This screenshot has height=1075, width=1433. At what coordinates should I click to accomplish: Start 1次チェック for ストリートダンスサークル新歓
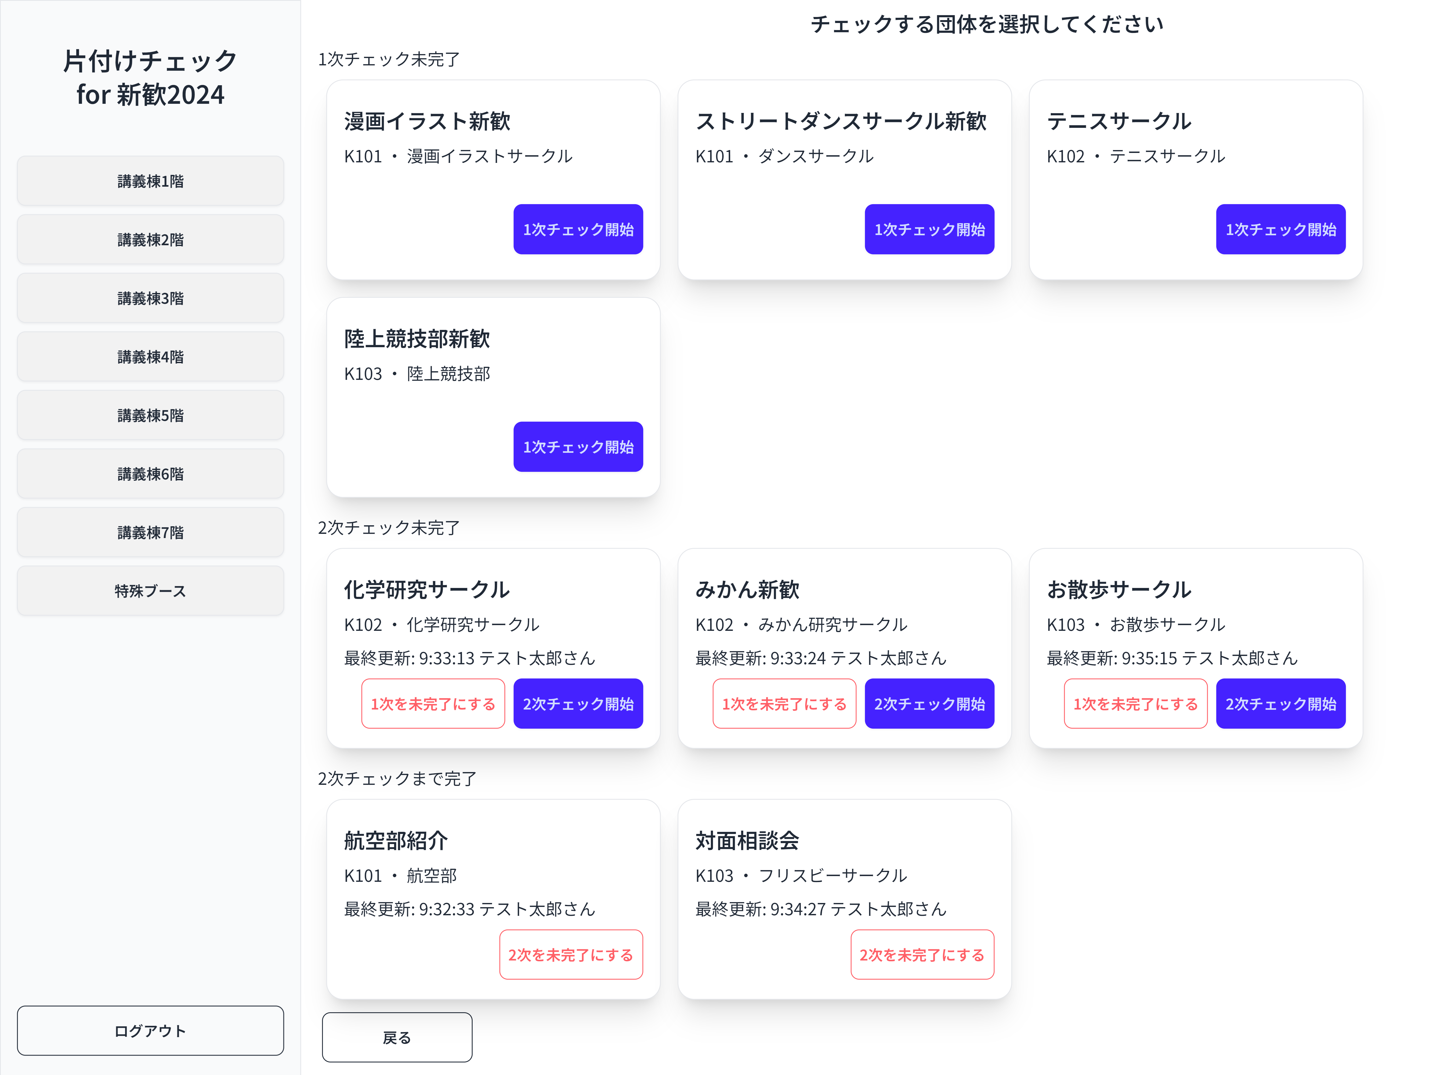point(929,229)
